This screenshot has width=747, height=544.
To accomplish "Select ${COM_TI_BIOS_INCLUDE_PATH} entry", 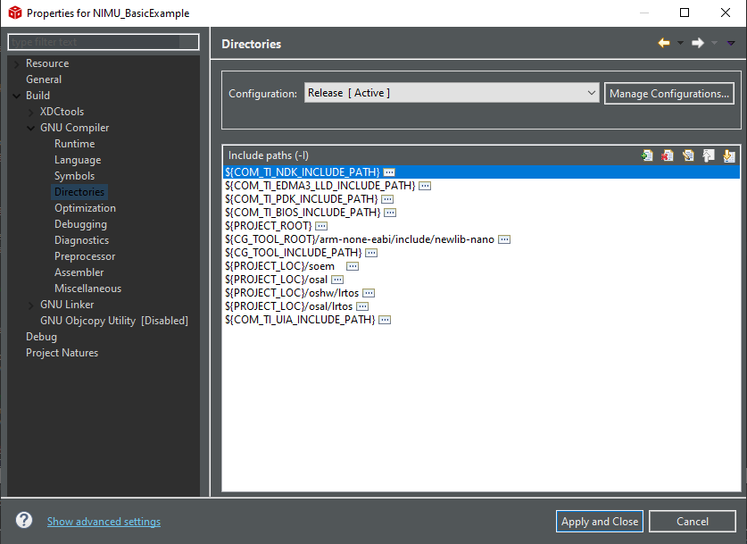I will pyautogui.click(x=303, y=213).
